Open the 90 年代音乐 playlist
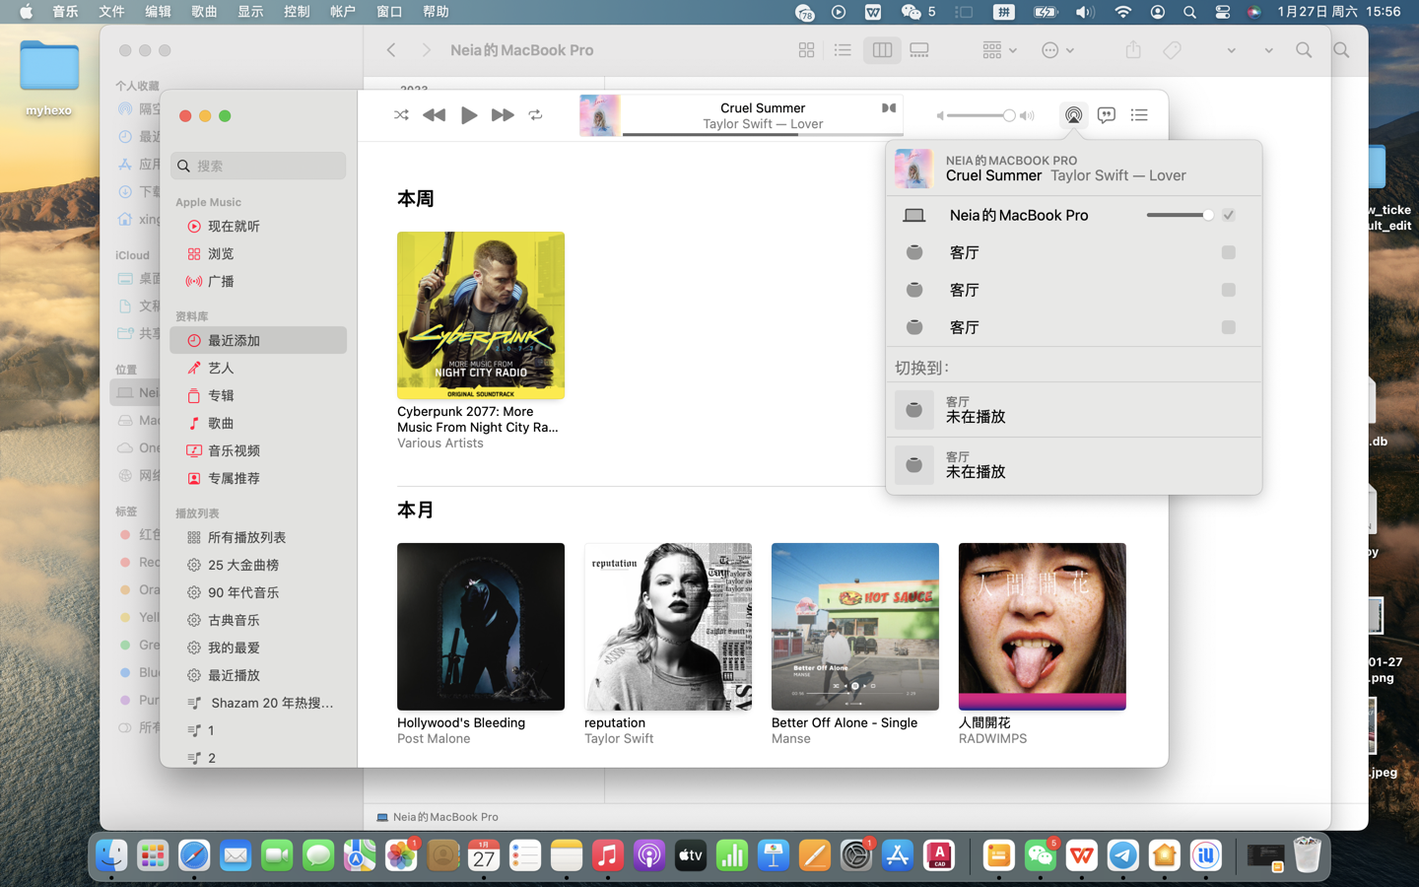The width and height of the screenshot is (1419, 887). pyautogui.click(x=258, y=592)
